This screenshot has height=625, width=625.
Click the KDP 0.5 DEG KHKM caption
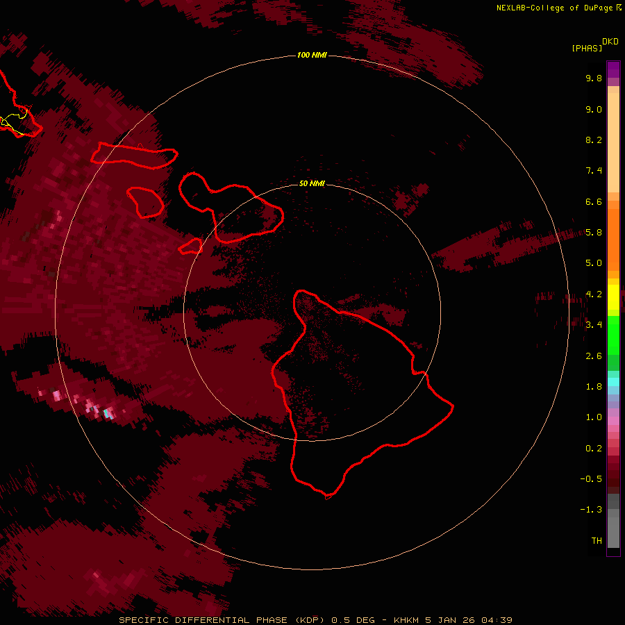point(315,620)
